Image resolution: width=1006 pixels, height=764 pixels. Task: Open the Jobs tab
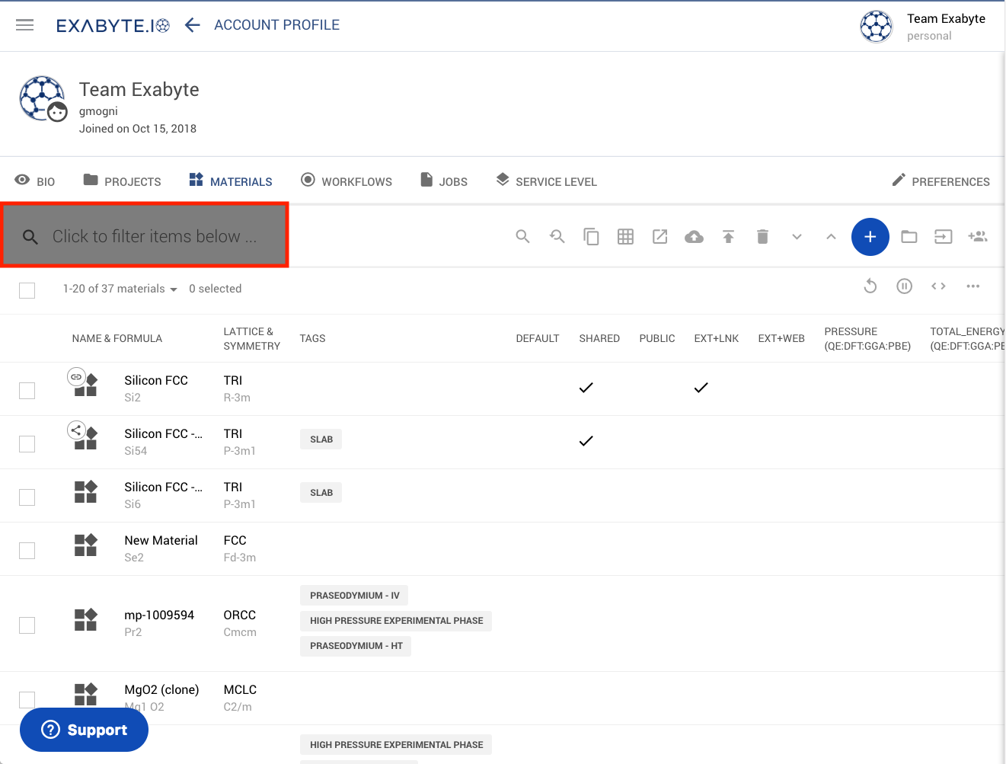point(444,181)
